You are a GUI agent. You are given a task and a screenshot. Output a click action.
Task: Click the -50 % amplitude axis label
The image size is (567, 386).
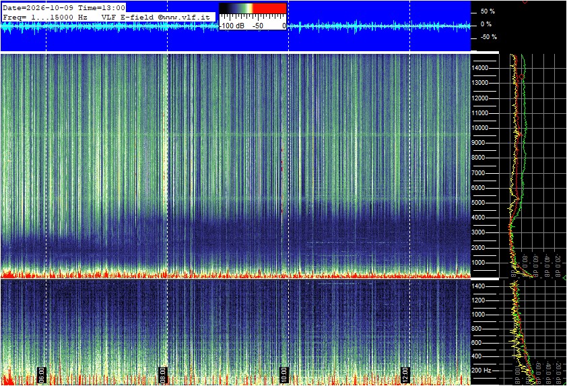coord(488,37)
